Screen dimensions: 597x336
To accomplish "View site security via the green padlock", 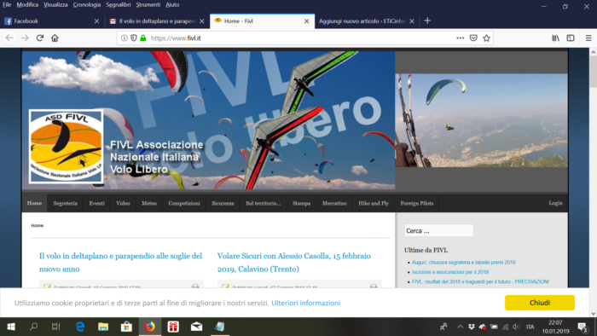I will pos(143,38).
